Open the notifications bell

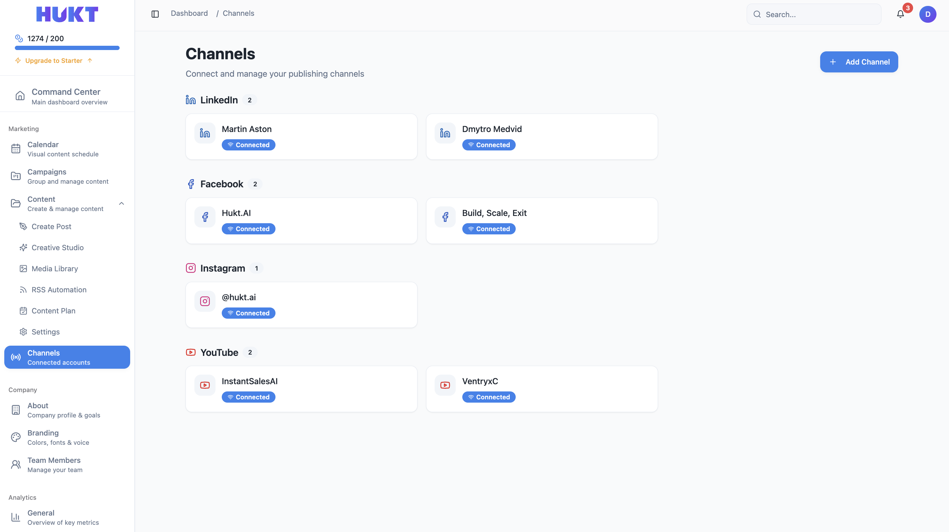[900, 14]
